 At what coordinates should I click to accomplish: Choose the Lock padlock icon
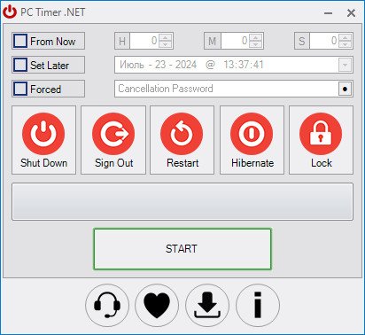[321, 134]
